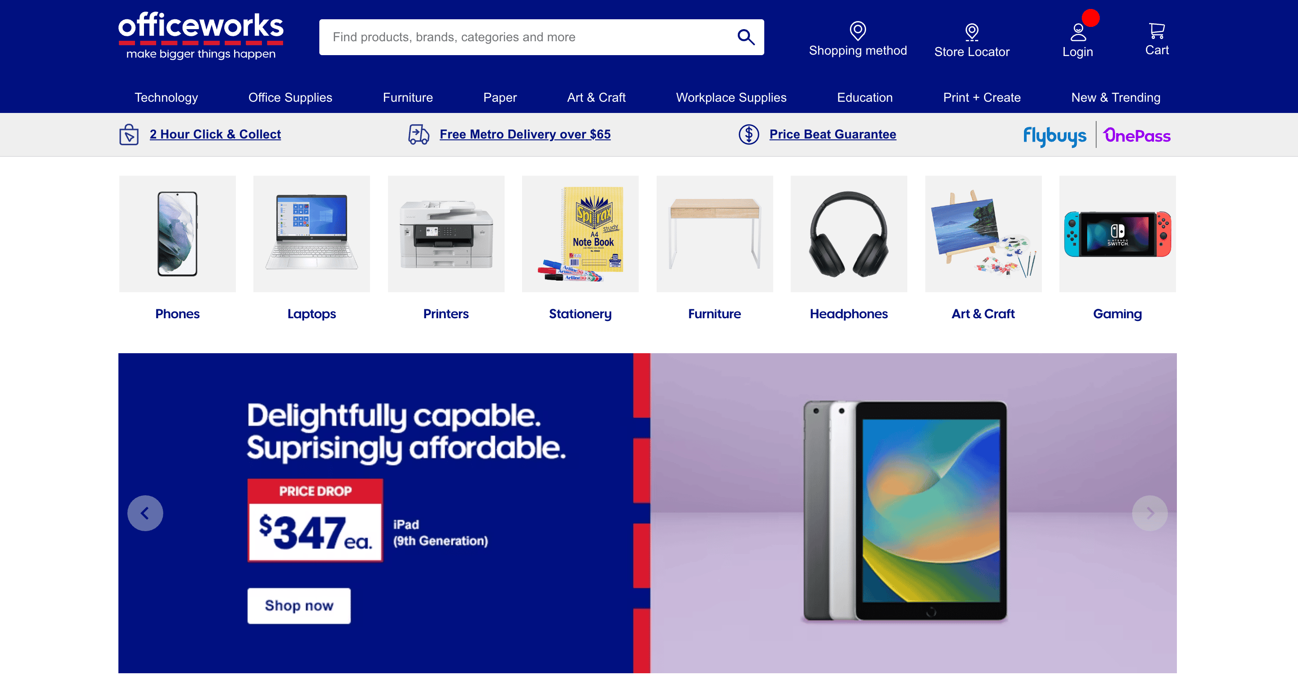Screen dimensions: 1298x684
Task: Go to previous carousel slide
Action: click(145, 513)
